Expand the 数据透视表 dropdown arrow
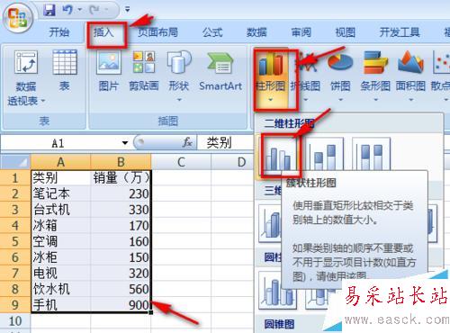 point(43,101)
